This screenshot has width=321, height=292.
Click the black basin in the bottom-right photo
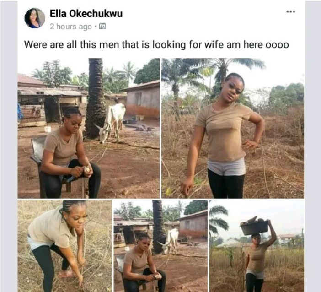click(255, 227)
